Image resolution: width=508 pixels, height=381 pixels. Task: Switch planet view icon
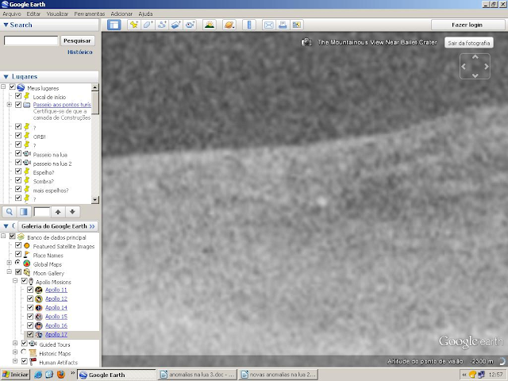tap(229, 25)
